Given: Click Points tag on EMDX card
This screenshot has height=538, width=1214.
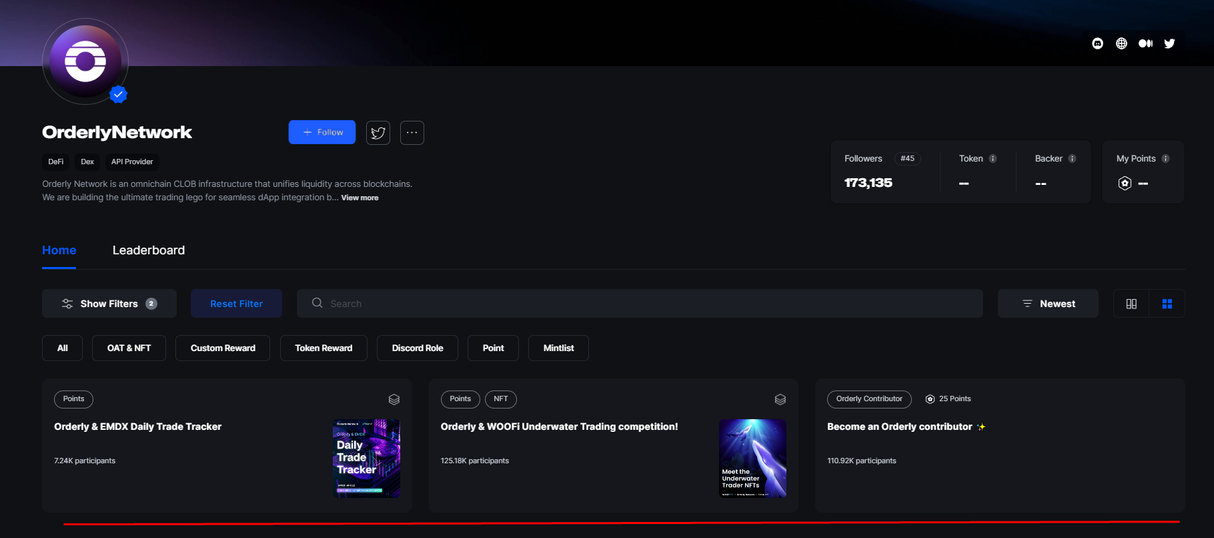Looking at the screenshot, I should coord(73,399).
